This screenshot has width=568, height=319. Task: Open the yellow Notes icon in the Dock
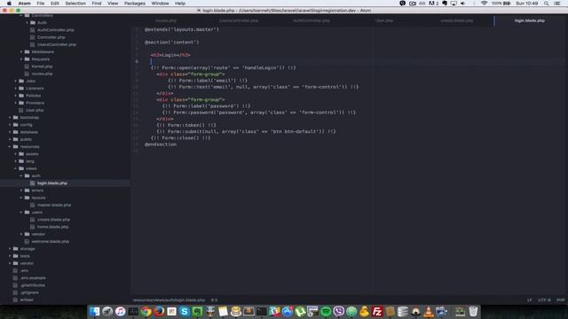point(223,311)
